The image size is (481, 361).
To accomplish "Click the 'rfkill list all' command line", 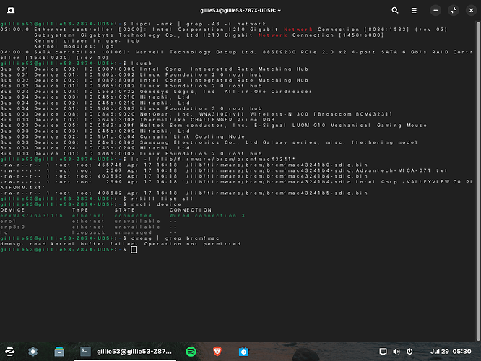I will [x=97, y=199].
